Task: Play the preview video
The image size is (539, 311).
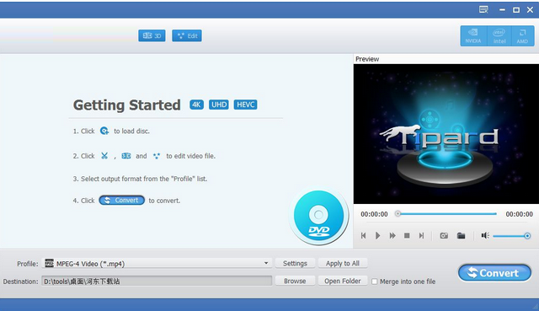Action: pyautogui.click(x=378, y=236)
